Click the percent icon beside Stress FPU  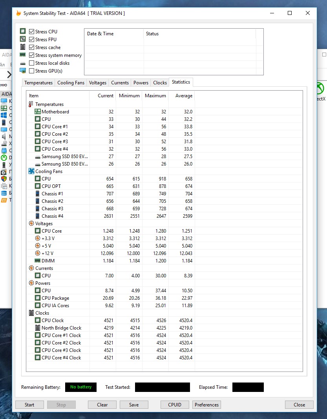click(x=23, y=39)
